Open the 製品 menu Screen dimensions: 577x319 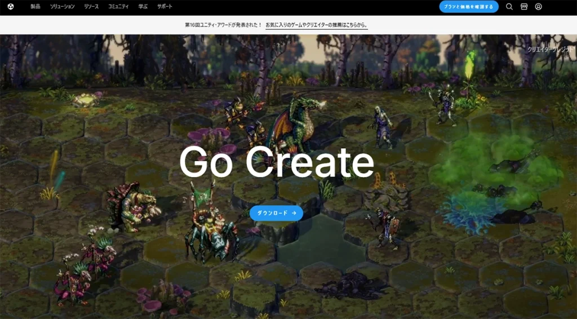point(35,7)
